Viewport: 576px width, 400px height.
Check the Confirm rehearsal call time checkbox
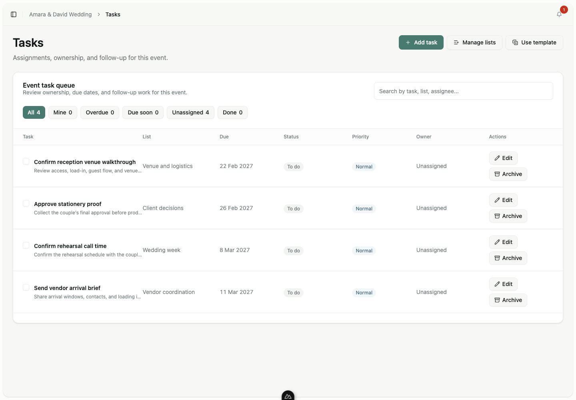(x=26, y=245)
